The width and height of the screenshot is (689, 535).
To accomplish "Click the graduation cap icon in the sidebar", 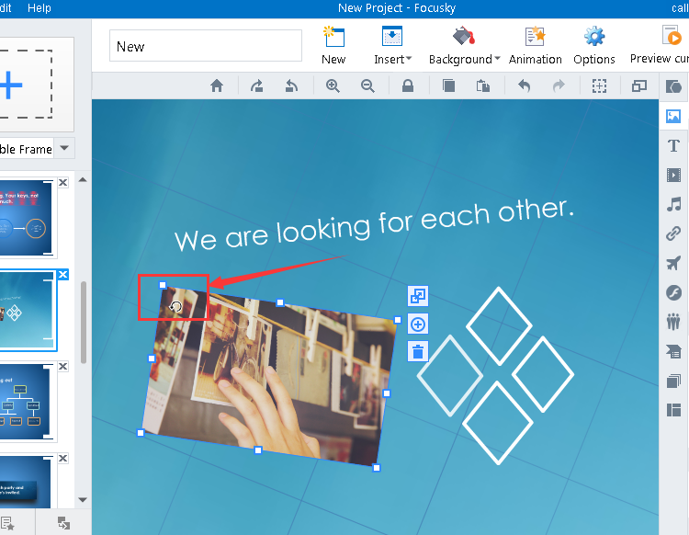I will pos(673,351).
